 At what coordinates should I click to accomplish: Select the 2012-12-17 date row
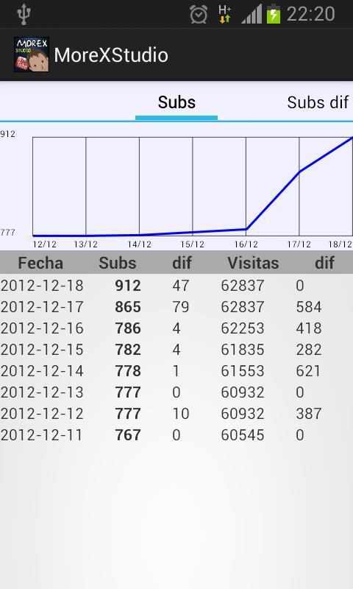(176, 306)
